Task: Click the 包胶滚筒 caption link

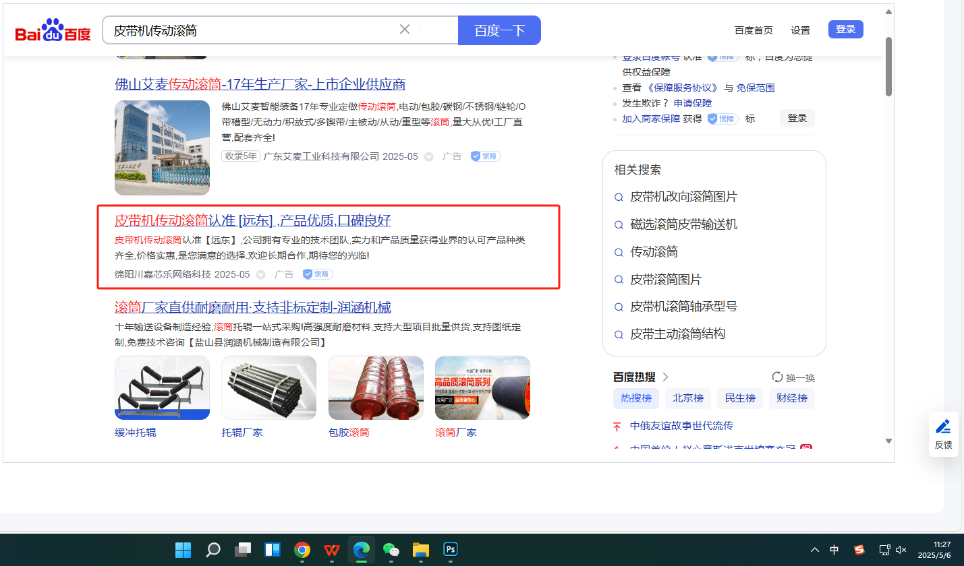Action: (349, 433)
